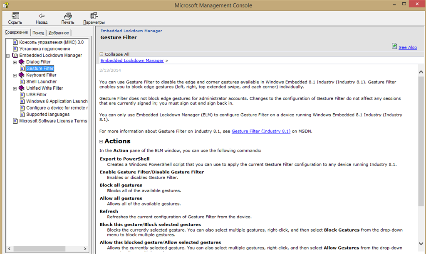Switch to the Избранное tab
Image resolution: width=426 pixels, height=254 pixels.
(59, 33)
